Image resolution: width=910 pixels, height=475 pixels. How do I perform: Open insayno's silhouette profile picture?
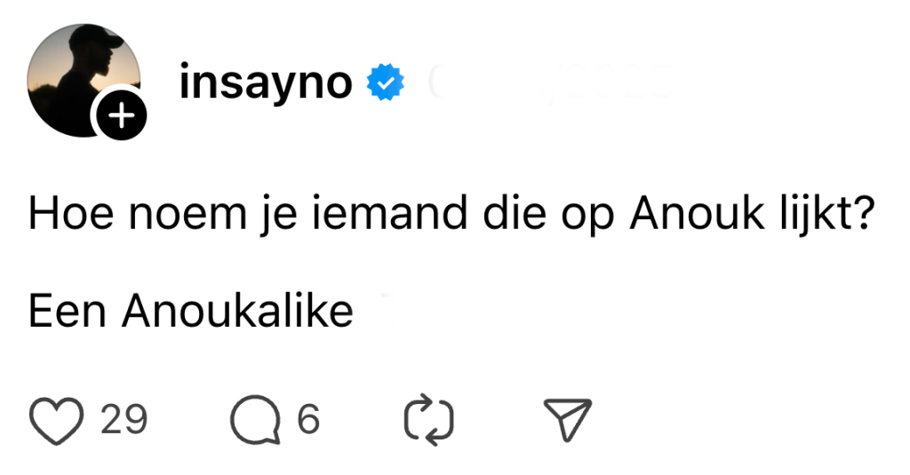[x=78, y=73]
